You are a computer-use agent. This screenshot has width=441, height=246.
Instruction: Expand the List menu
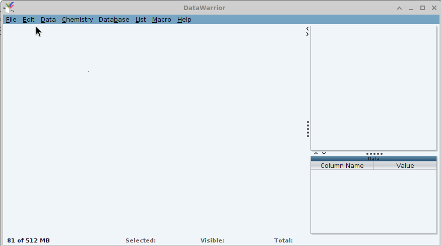coord(141,20)
